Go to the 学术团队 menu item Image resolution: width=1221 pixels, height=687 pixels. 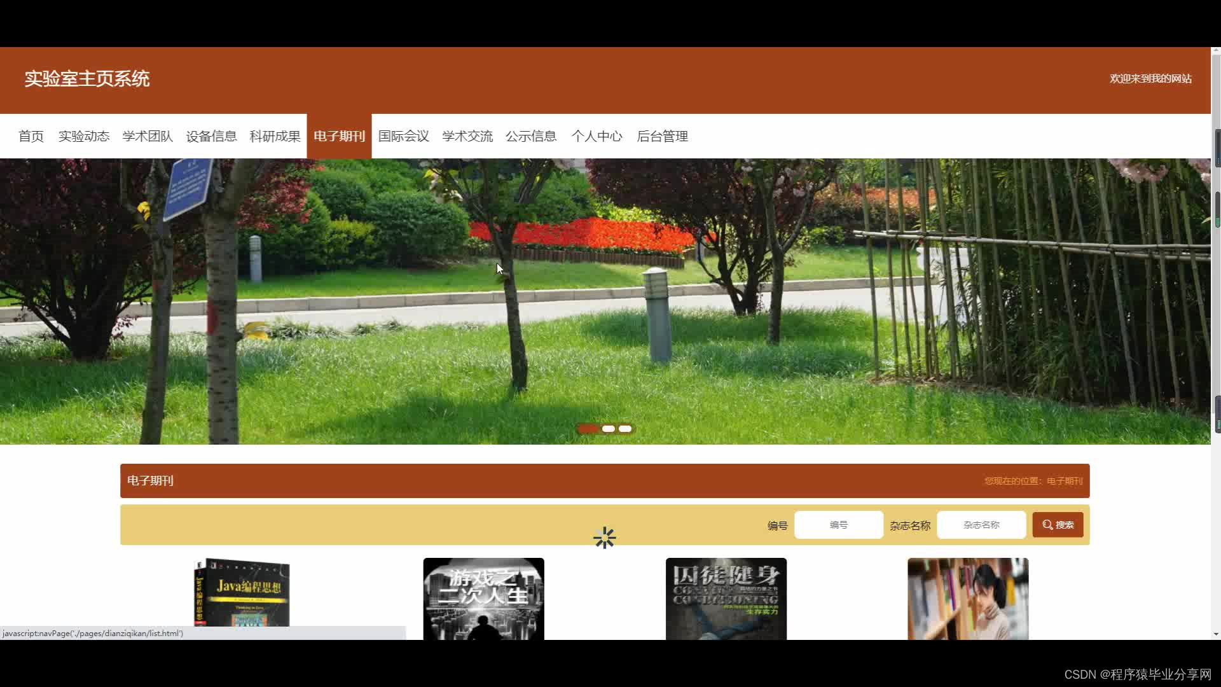[148, 136]
